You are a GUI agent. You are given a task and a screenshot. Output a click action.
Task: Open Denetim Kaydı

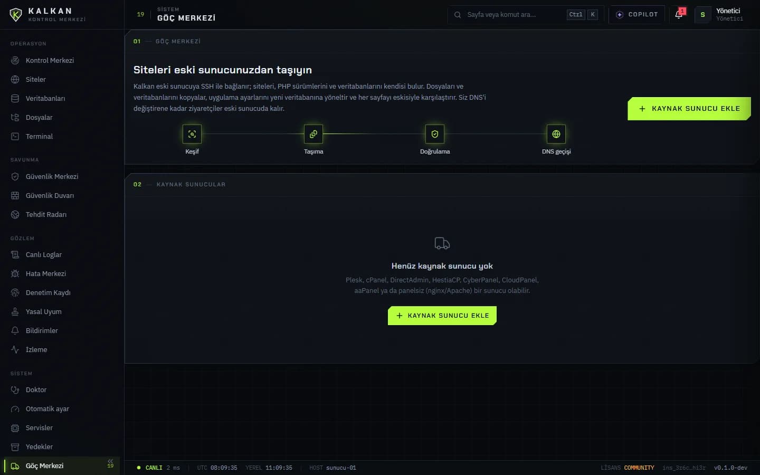62,292
